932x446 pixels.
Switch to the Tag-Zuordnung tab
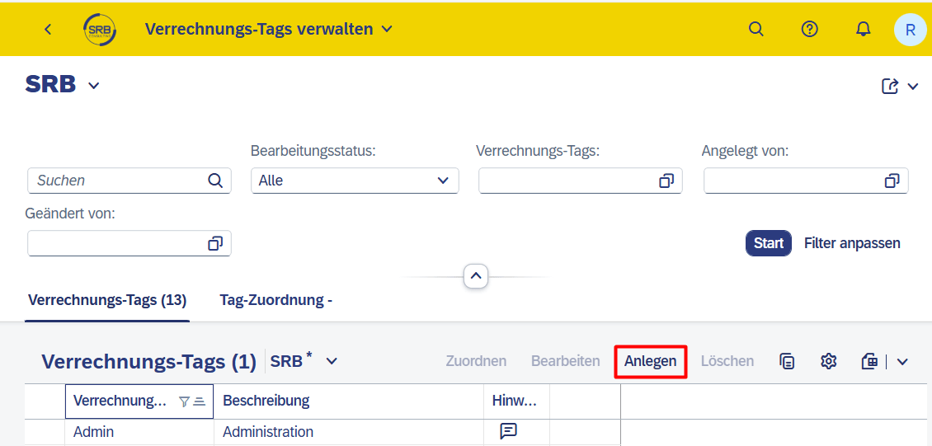[x=275, y=301]
